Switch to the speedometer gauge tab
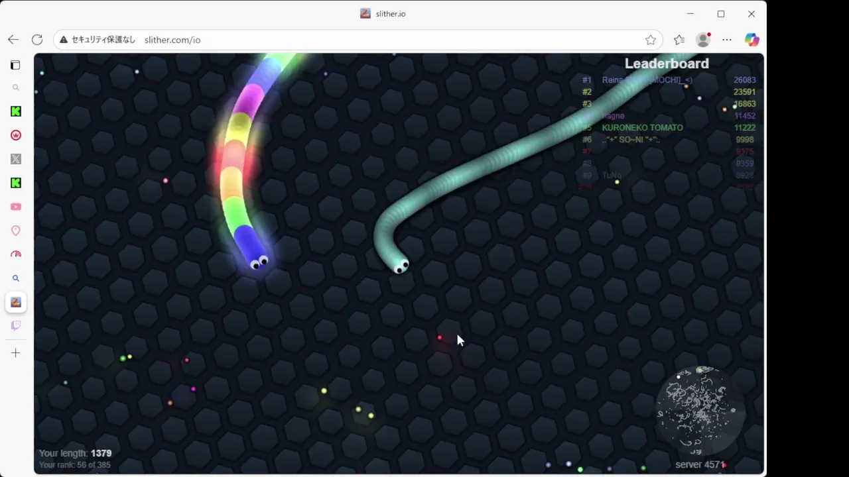 pos(16,254)
